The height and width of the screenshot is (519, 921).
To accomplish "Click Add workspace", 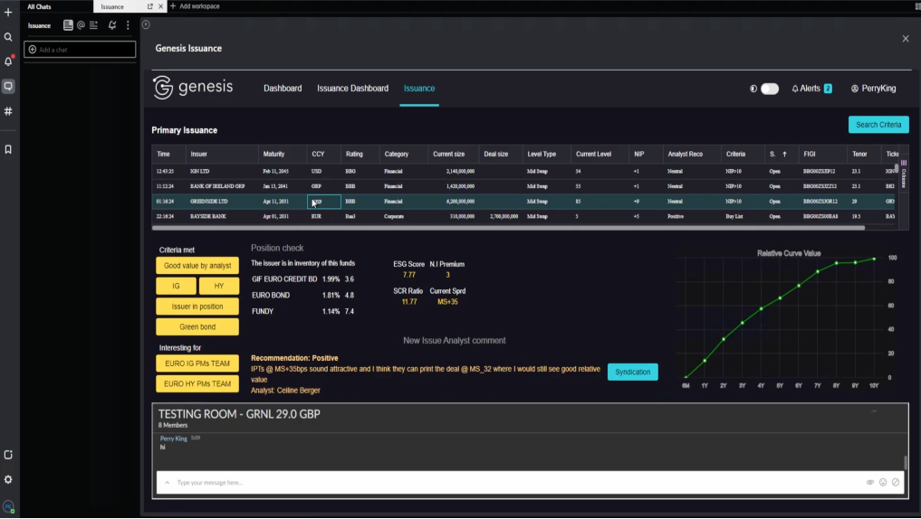I will point(195,6).
